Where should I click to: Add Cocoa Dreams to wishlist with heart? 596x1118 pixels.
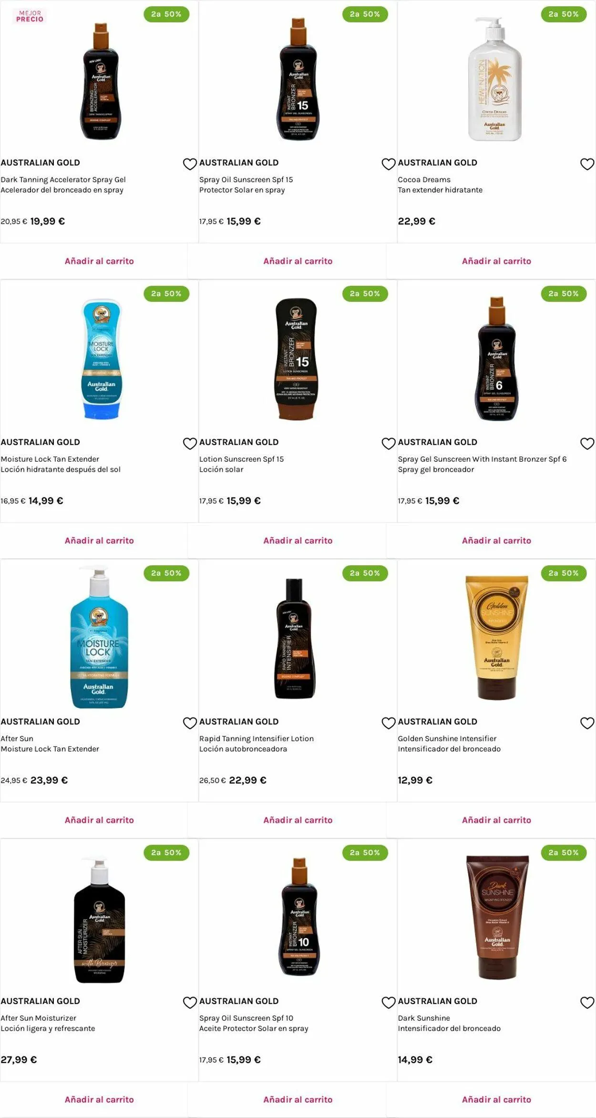tap(587, 164)
